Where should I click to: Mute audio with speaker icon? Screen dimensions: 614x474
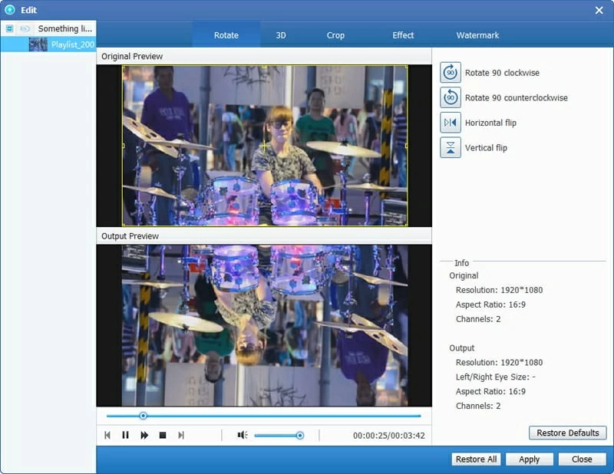[242, 435]
